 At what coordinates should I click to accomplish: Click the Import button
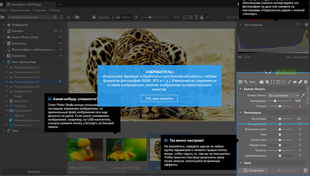[x=34, y=172]
